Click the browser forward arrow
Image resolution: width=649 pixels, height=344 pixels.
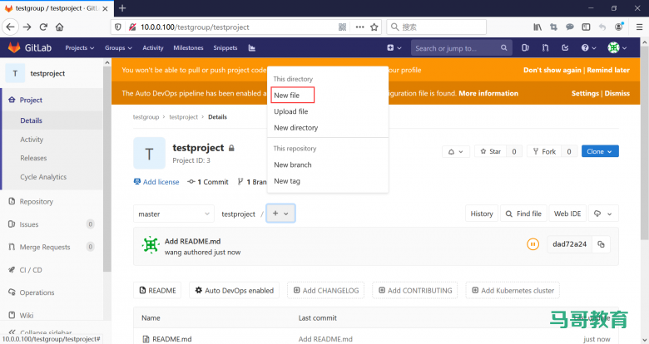click(x=27, y=27)
